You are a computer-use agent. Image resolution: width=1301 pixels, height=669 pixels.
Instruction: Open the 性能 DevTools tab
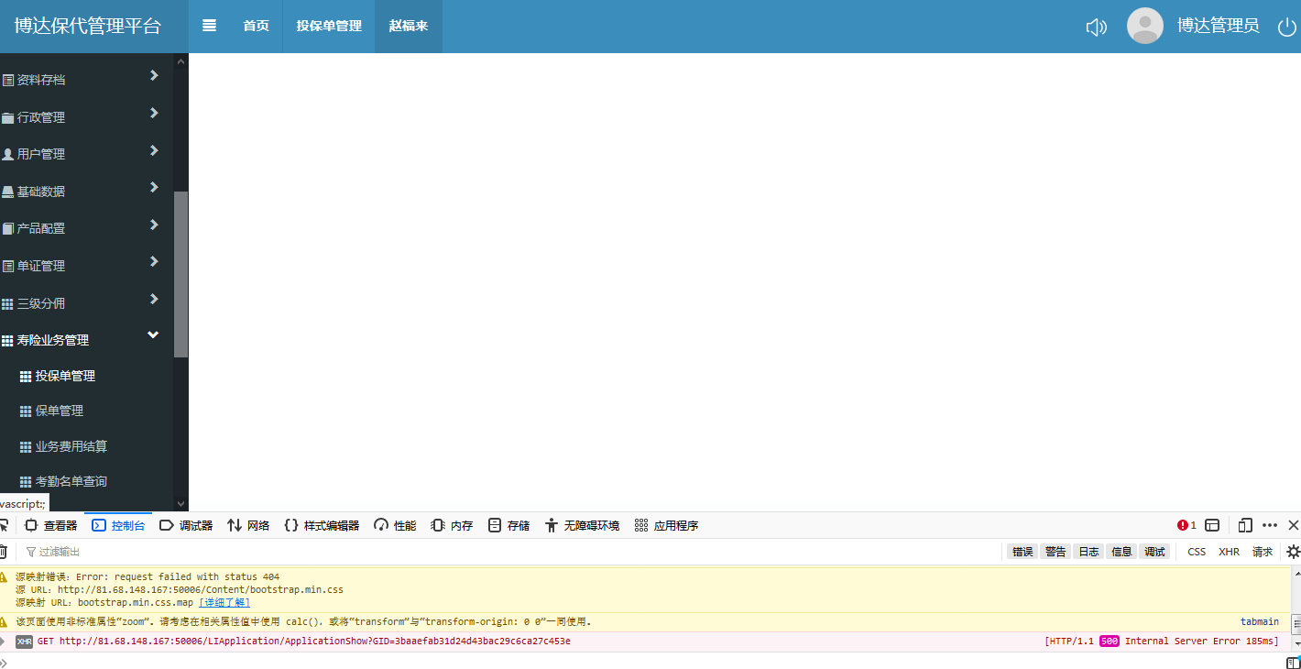[x=395, y=525]
